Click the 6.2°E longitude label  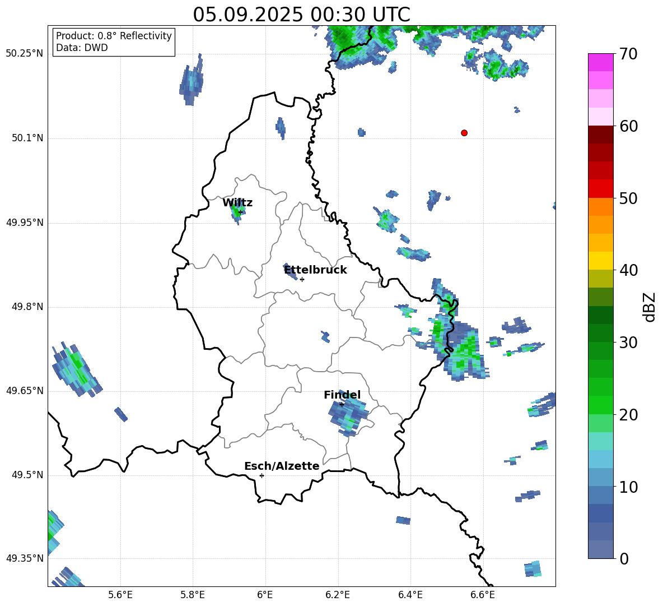pyautogui.click(x=338, y=595)
